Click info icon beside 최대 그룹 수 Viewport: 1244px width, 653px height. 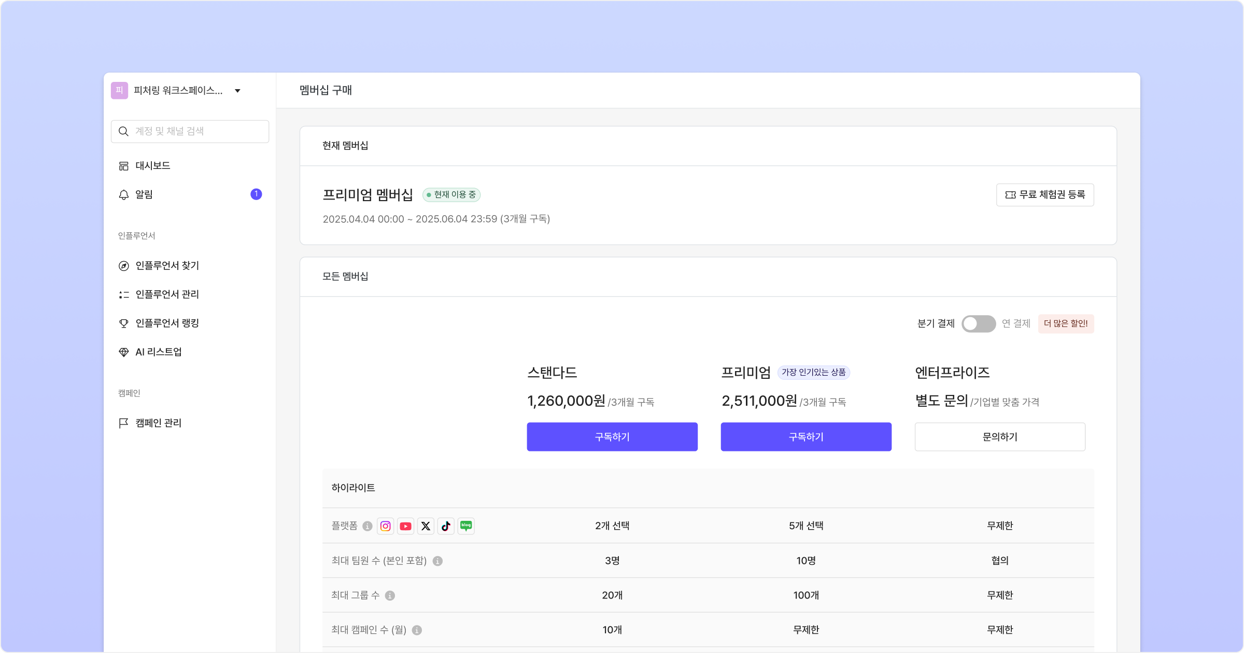(390, 596)
